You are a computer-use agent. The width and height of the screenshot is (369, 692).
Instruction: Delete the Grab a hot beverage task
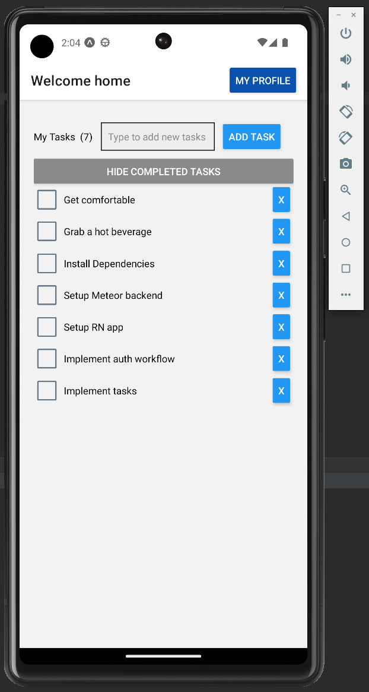coord(281,232)
